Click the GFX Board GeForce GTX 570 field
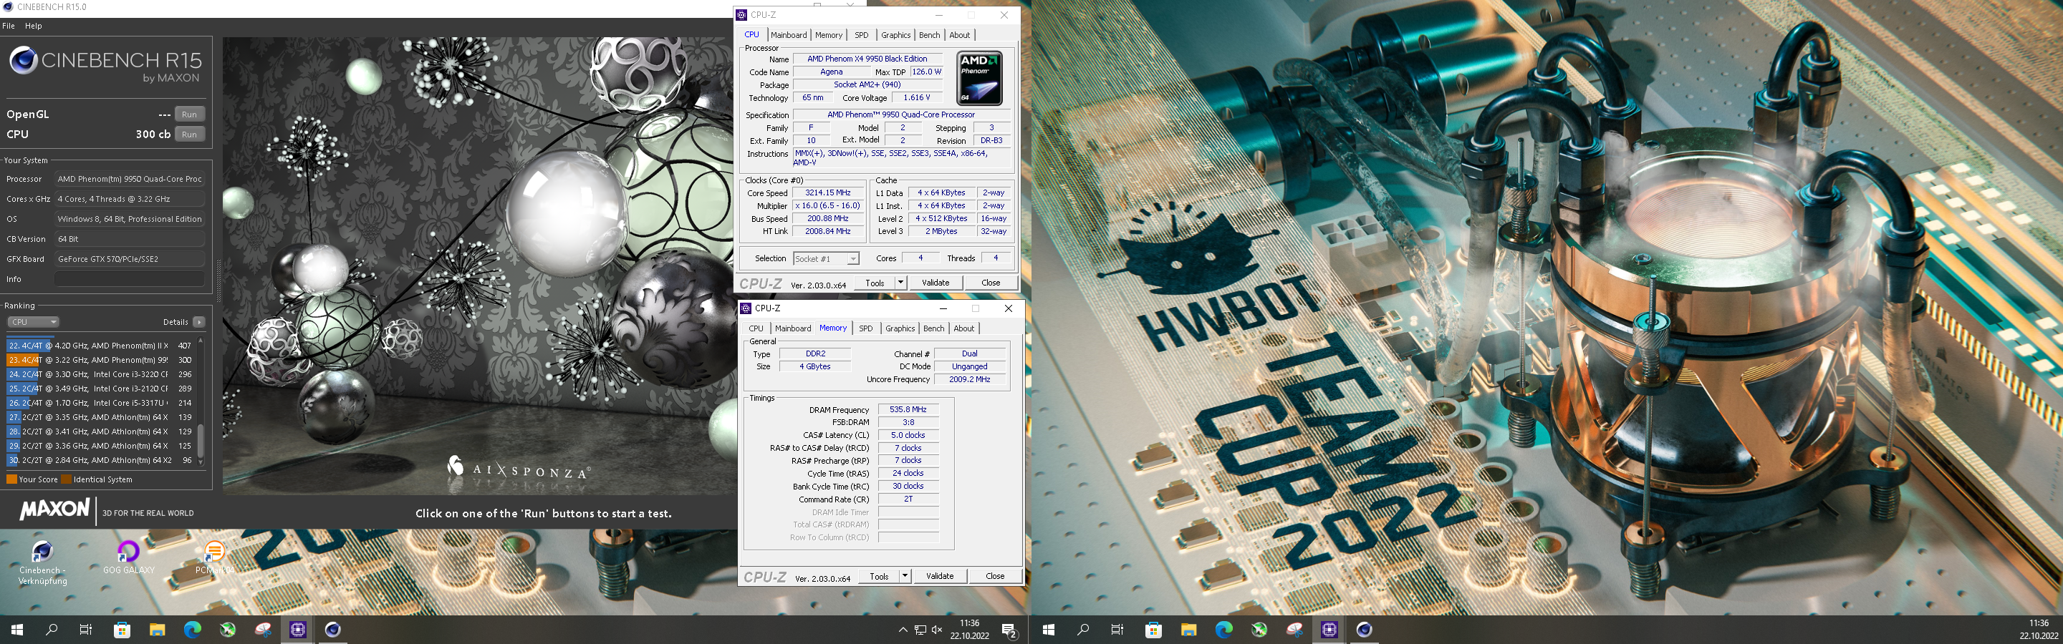The image size is (2063, 644). (129, 259)
